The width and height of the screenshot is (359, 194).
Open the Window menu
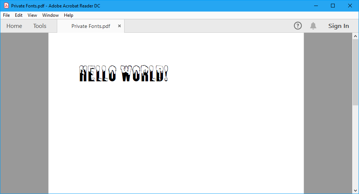[x=50, y=15]
